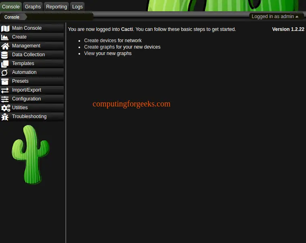Screen dimensions: 306x243
Task: Click the Configuration sliders icon
Action: tap(5, 99)
